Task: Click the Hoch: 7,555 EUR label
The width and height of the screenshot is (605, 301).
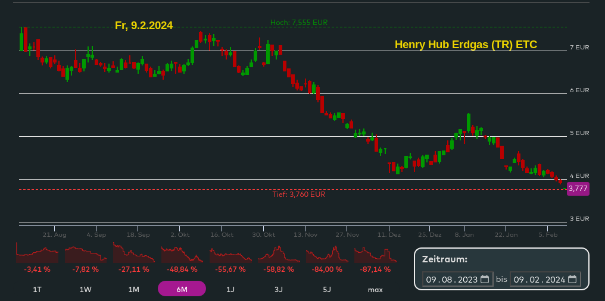Action: 299,23
